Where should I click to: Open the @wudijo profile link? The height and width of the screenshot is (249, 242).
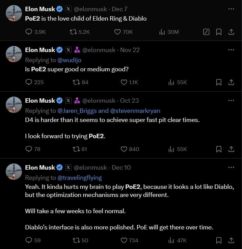tap(70, 60)
